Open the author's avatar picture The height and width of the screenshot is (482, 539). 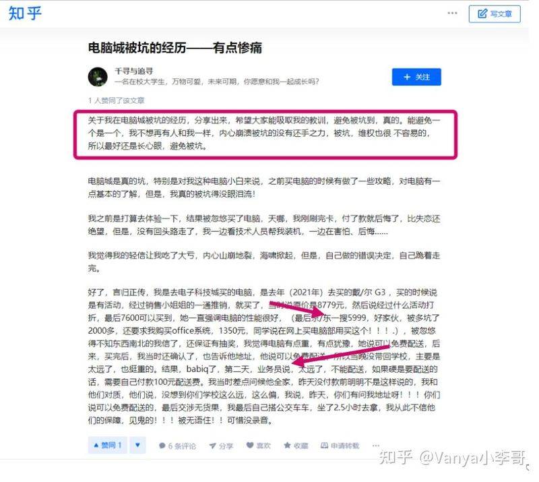(x=98, y=77)
